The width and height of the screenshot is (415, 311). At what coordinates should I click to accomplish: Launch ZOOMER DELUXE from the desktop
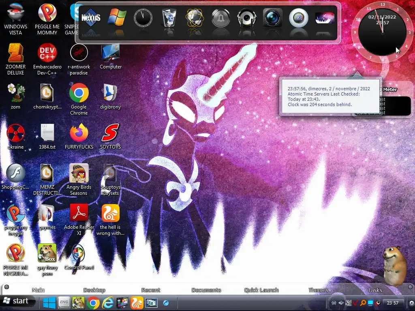(x=16, y=59)
